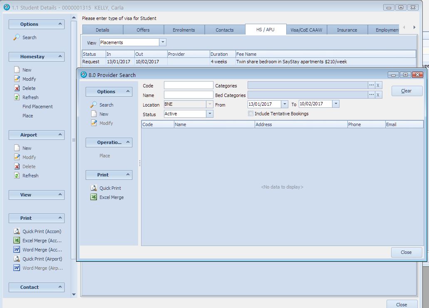The image size is (429, 308).
Task: Open the Categories ellipsis picker button
Action: [371, 85]
